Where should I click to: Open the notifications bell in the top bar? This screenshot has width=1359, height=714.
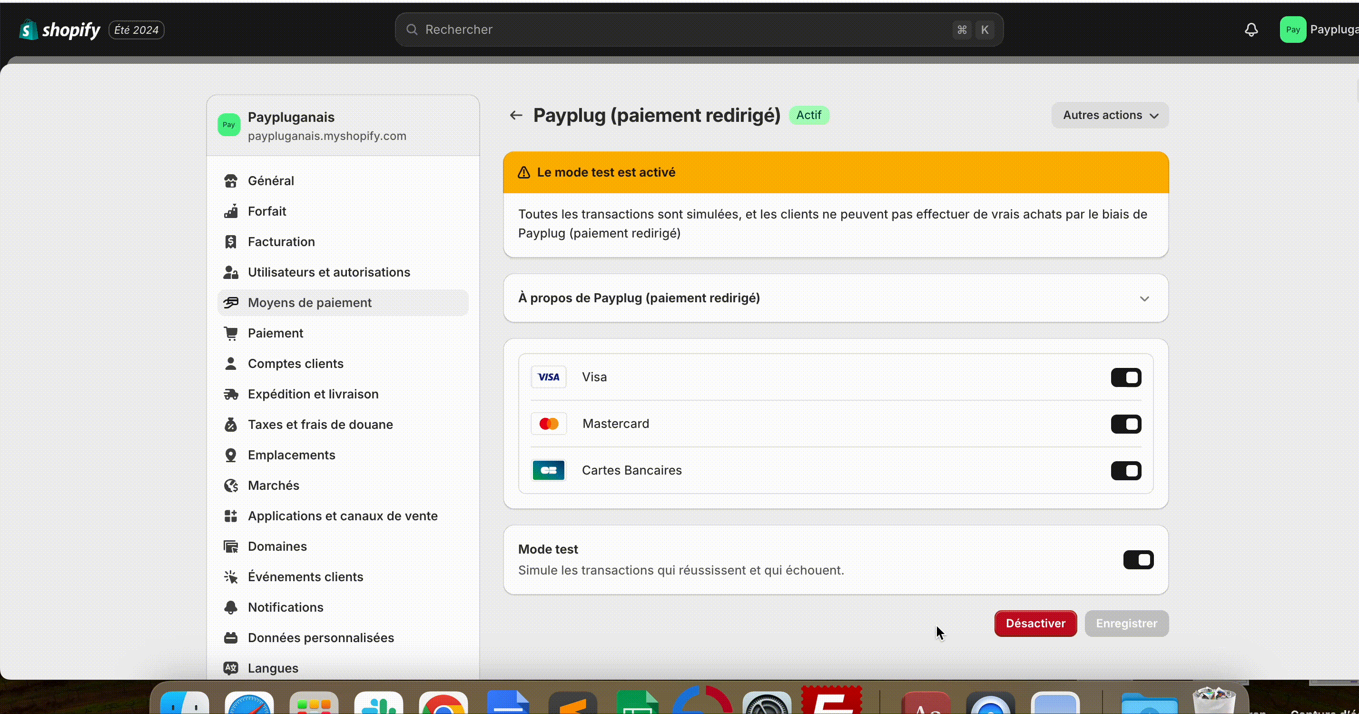(1251, 30)
